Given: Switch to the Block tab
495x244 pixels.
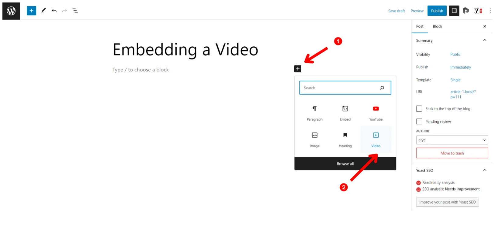Looking at the screenshot, I should [438, 26].
